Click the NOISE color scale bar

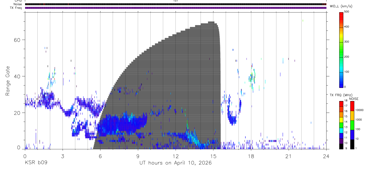[x=352, y=125]
